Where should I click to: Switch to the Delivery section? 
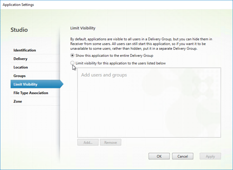20,59
